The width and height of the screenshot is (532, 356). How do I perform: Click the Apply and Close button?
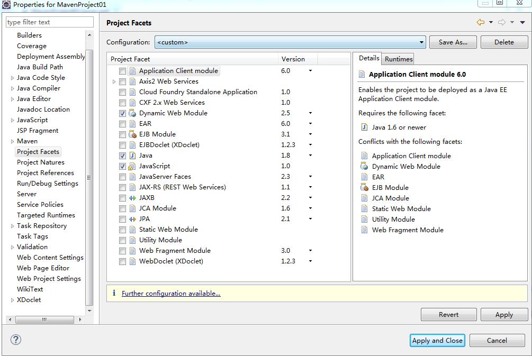(437, 340)
